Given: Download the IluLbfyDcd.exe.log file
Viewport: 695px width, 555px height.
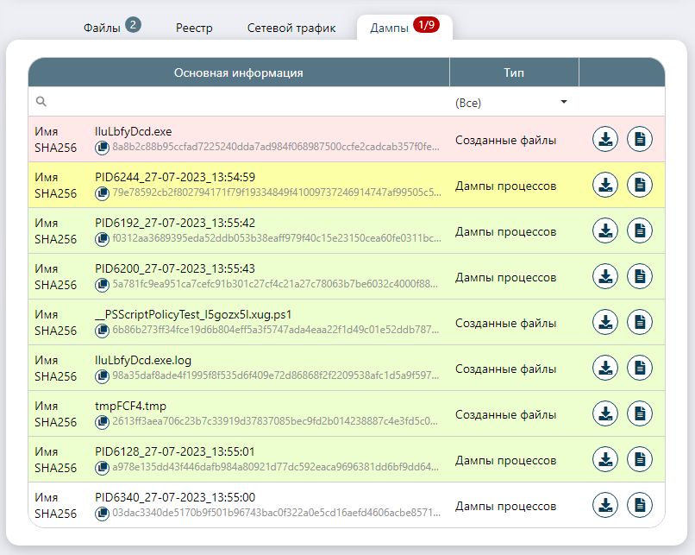Looking at the screenshot, I should point(605,368).
